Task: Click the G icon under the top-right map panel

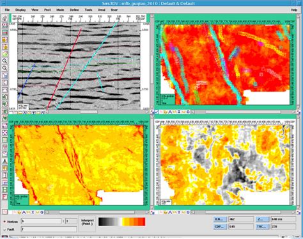Action: click(x=188, y=111)
